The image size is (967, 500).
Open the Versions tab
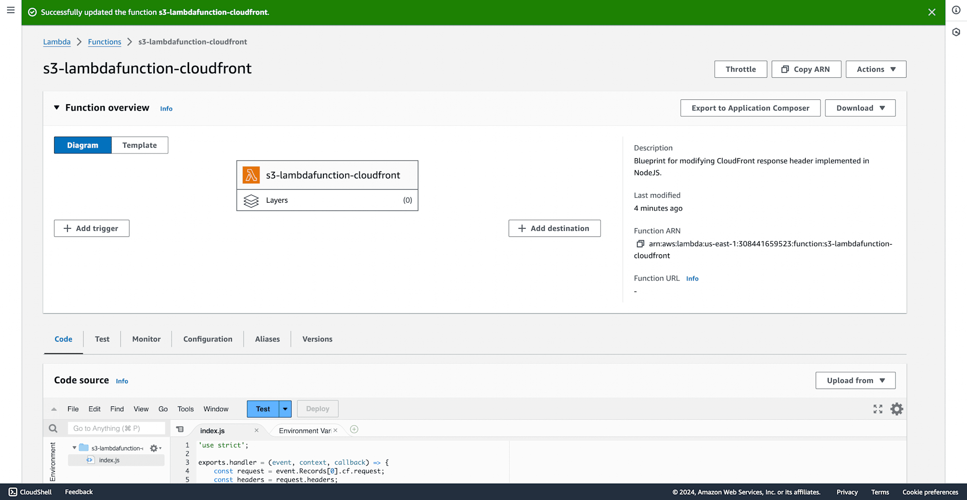point(318,339)
